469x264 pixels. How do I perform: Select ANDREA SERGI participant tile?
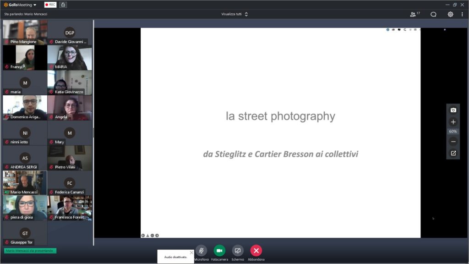click(x=25, y=158)
